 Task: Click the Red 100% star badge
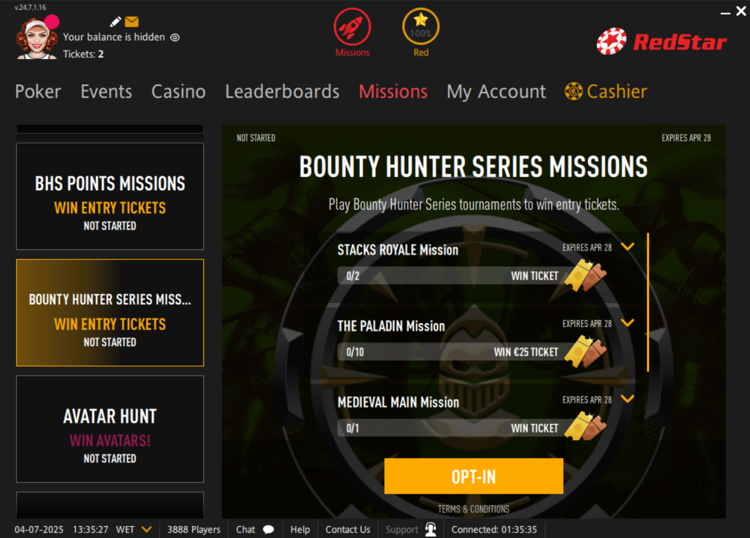coord(421,27)
